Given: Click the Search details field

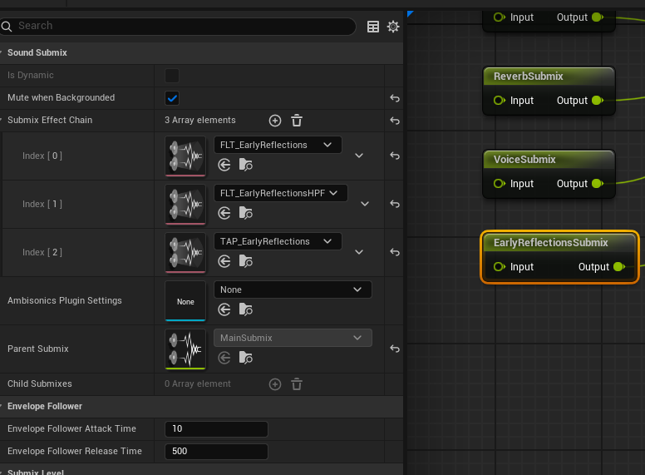Looking at the screenshot, I should (178, 27).
